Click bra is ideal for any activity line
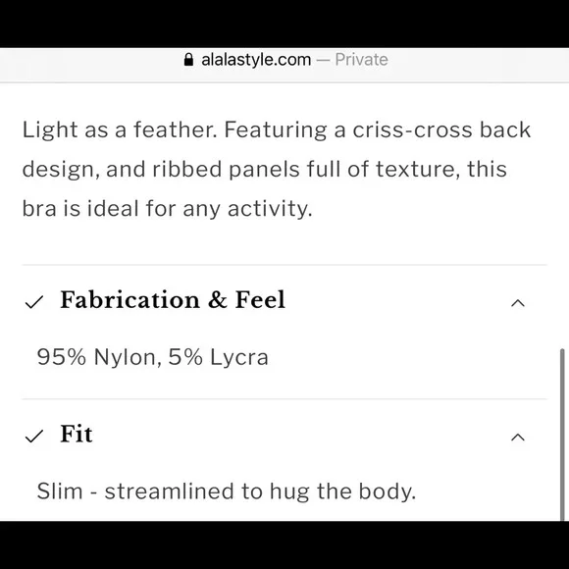 point(168,209)
